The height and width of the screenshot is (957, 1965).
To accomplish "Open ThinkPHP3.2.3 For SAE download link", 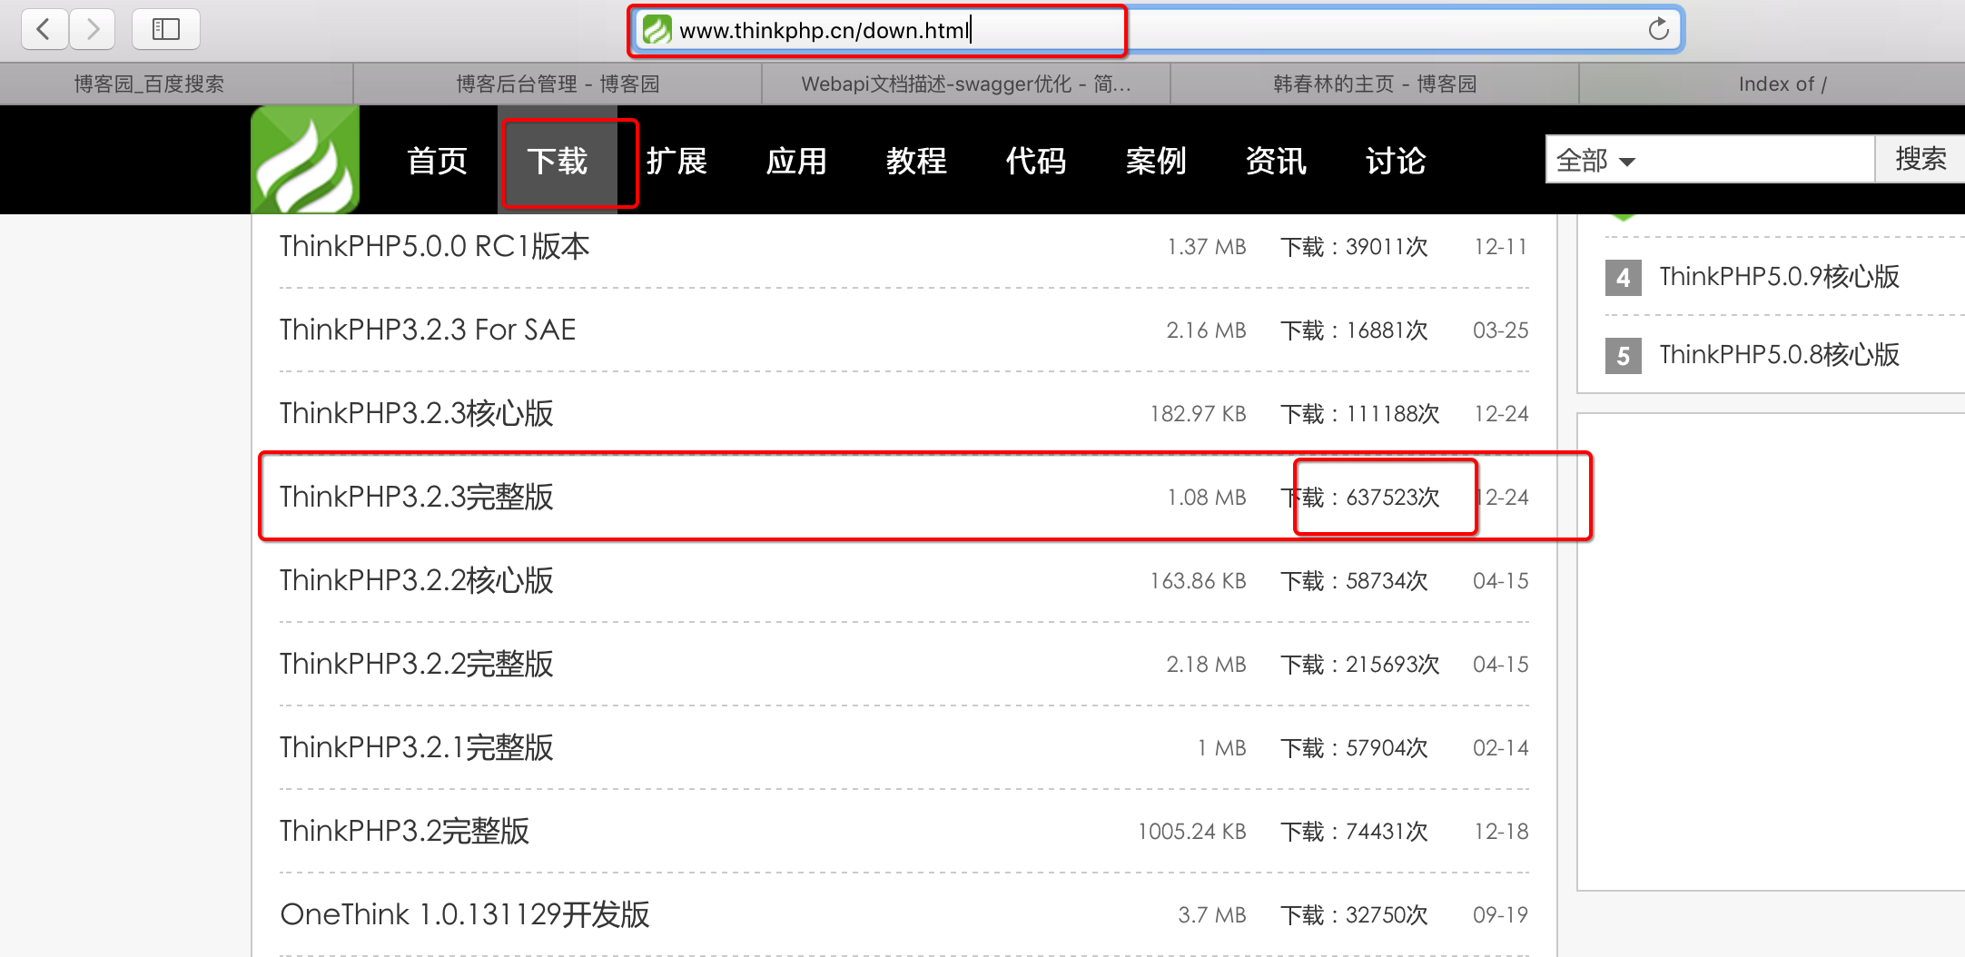I will click(x=428, y=330).
